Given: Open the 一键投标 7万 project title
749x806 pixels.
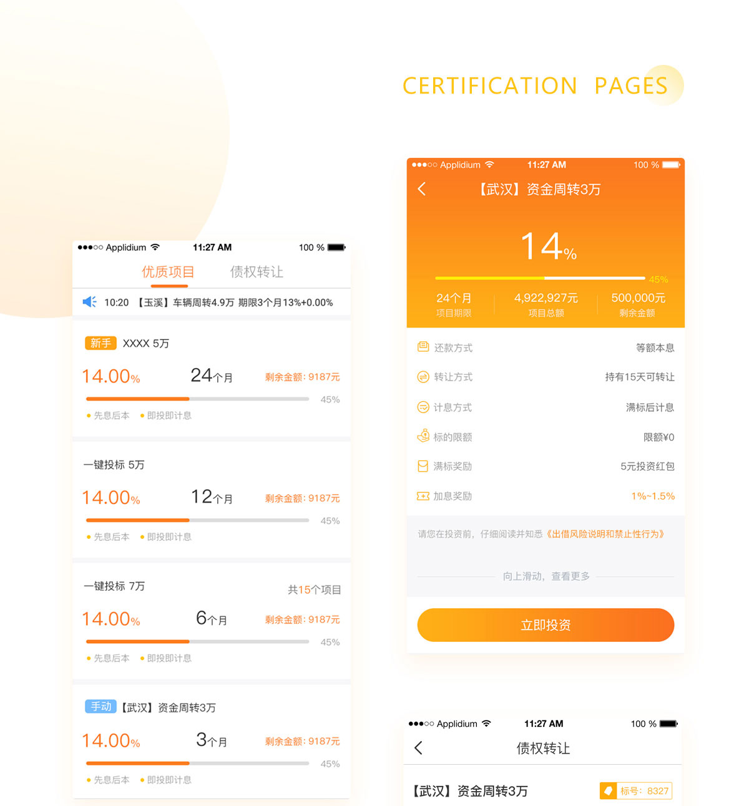Looking at the screenshot, I should point(114,586).
